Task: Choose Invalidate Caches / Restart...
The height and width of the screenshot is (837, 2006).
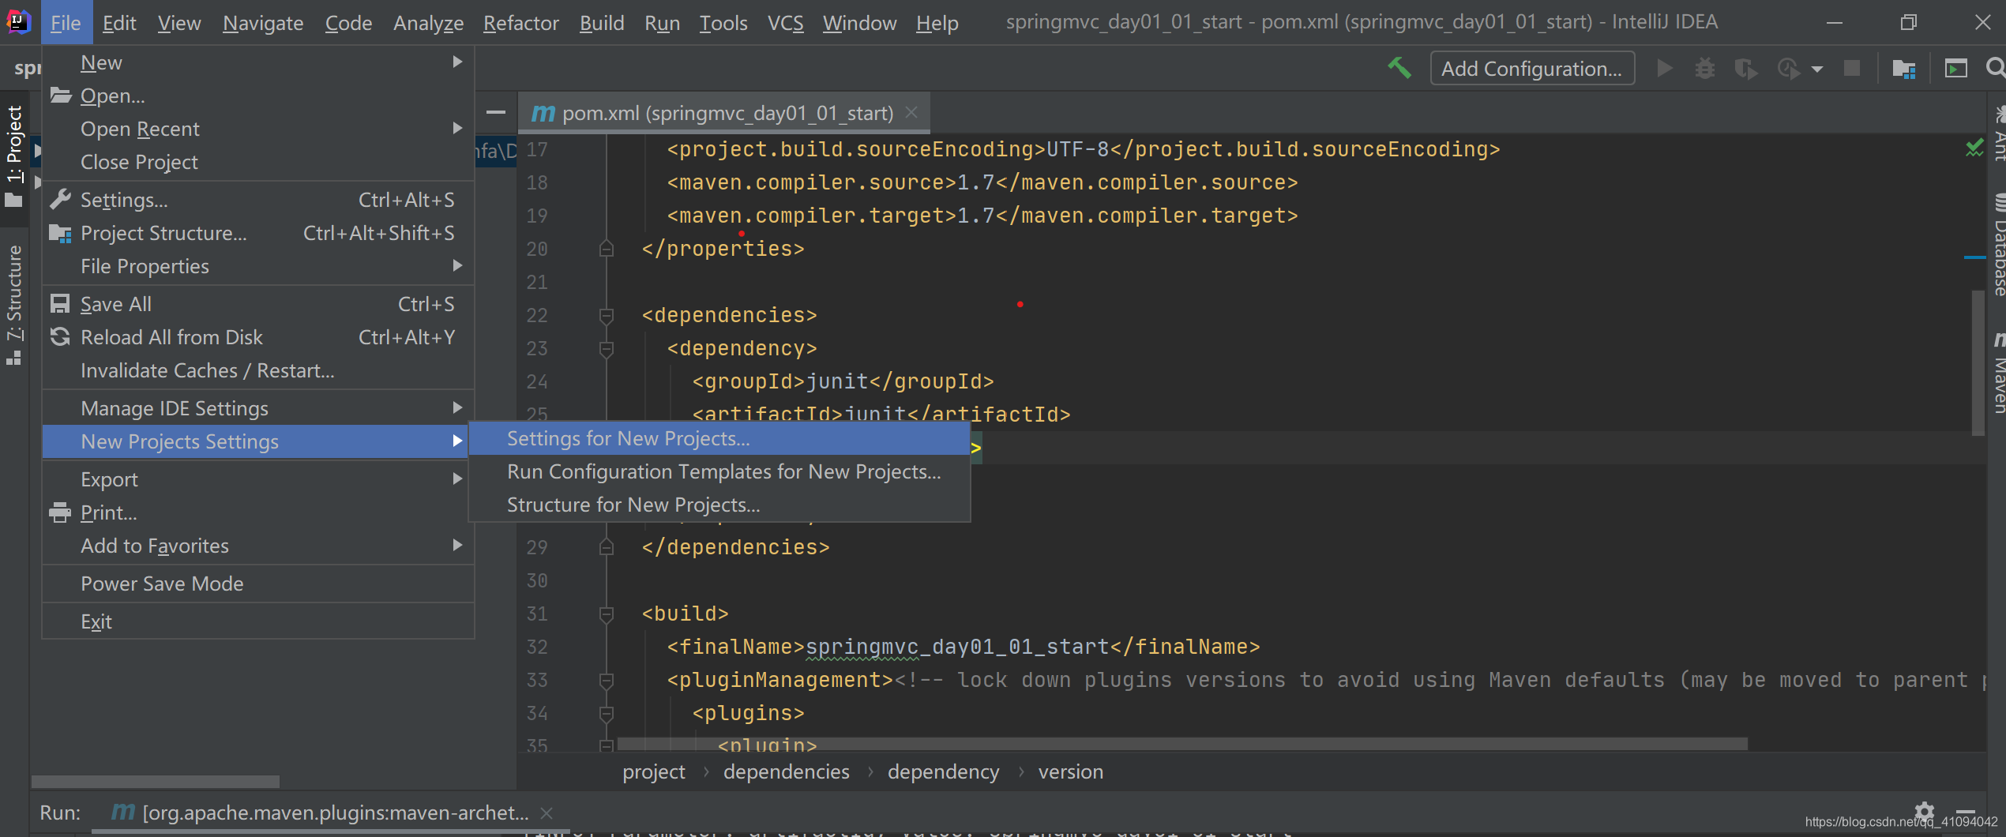Action: point(258,370)
